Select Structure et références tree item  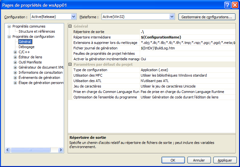point(37,31)
